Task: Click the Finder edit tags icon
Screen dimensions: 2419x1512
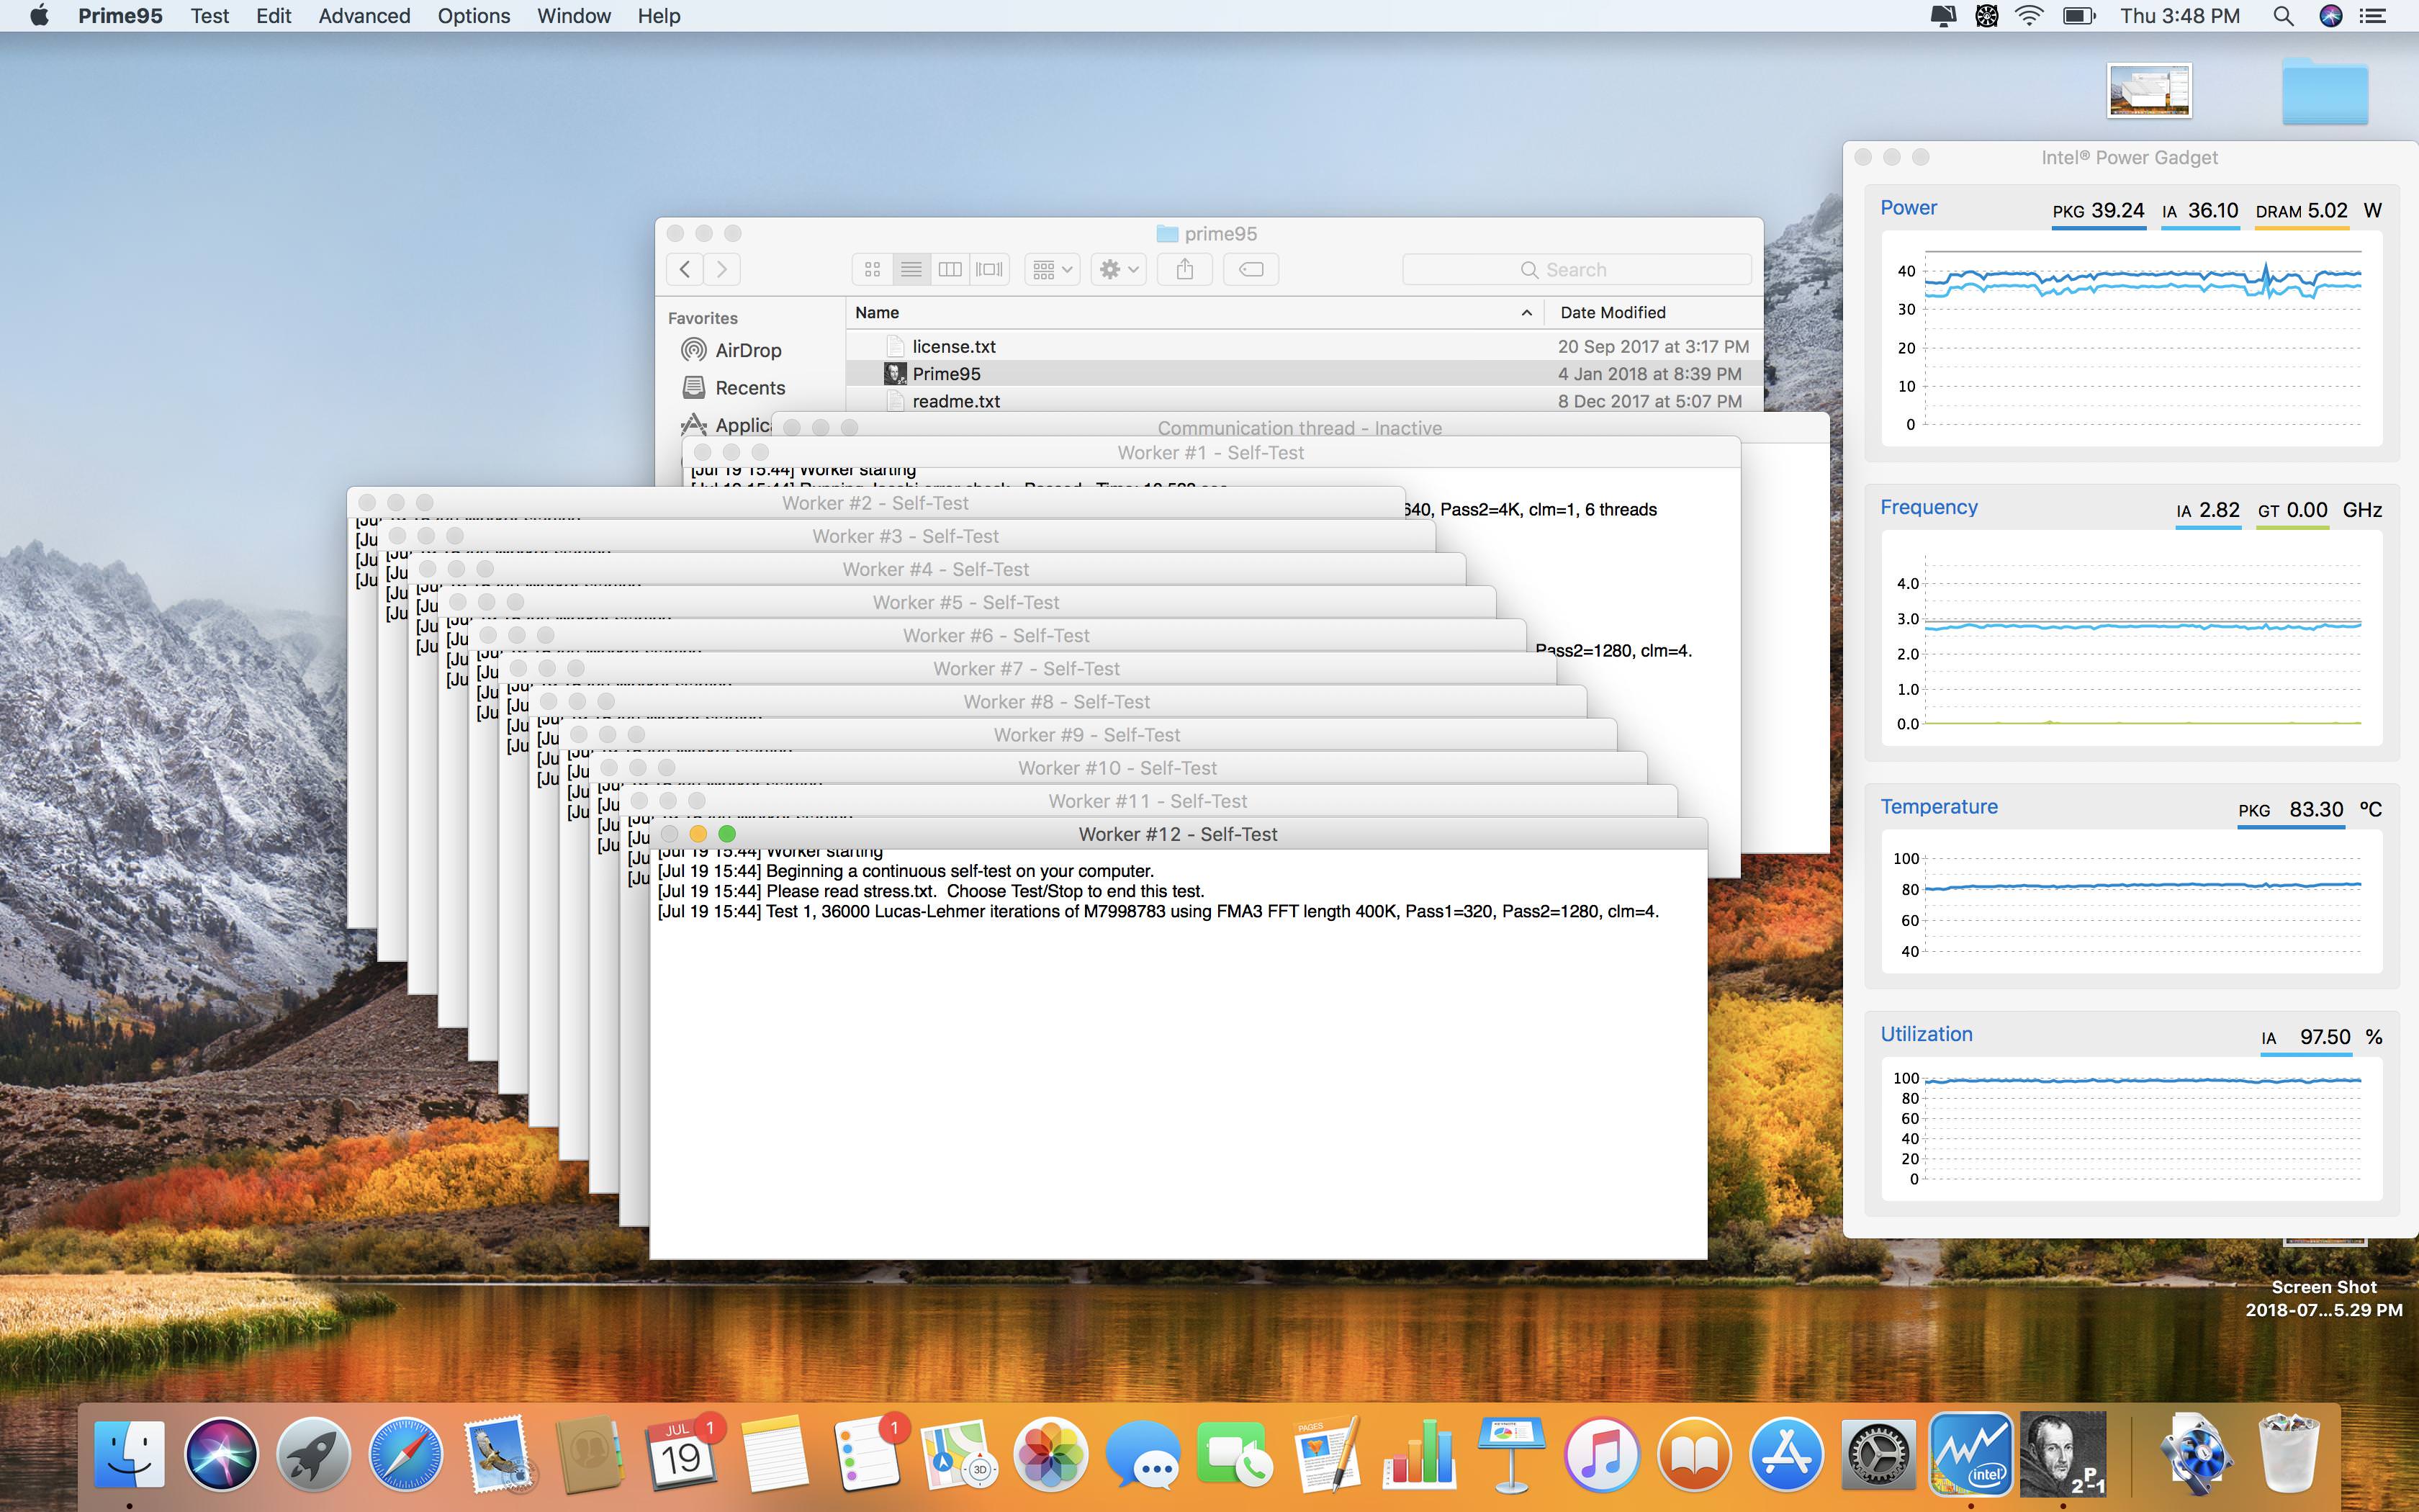Action: [x=1251, y=269]
